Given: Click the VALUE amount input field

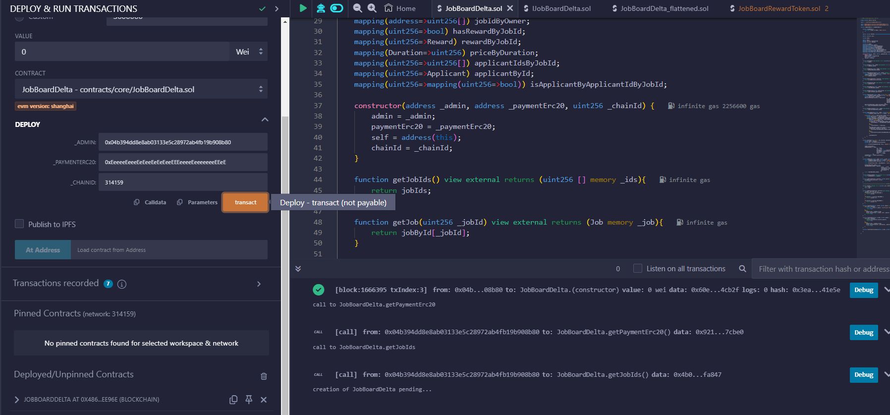Looking at the screenshot, I should pyautogui.click(x=122, y=52).
